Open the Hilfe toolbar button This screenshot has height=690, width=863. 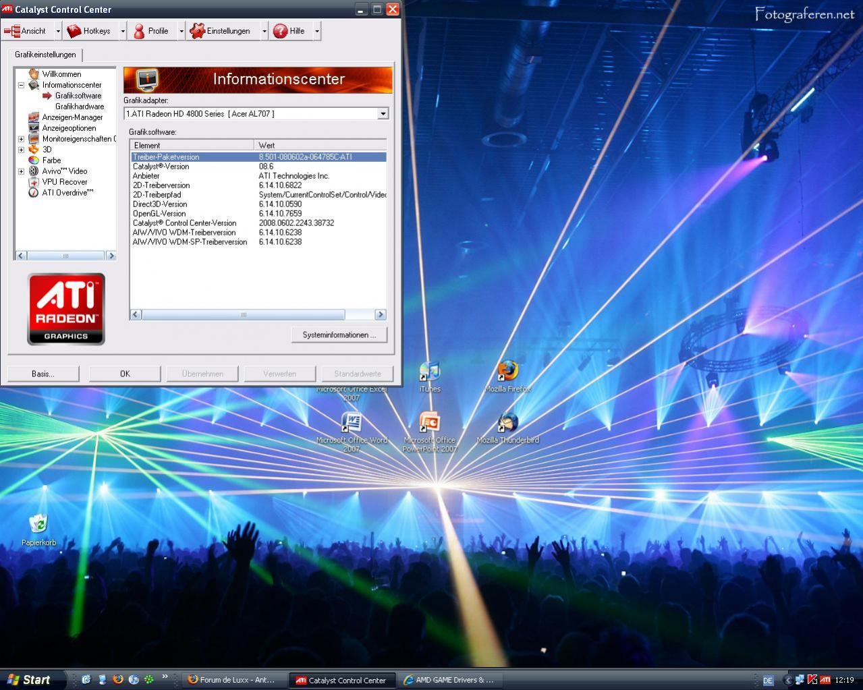291,31
